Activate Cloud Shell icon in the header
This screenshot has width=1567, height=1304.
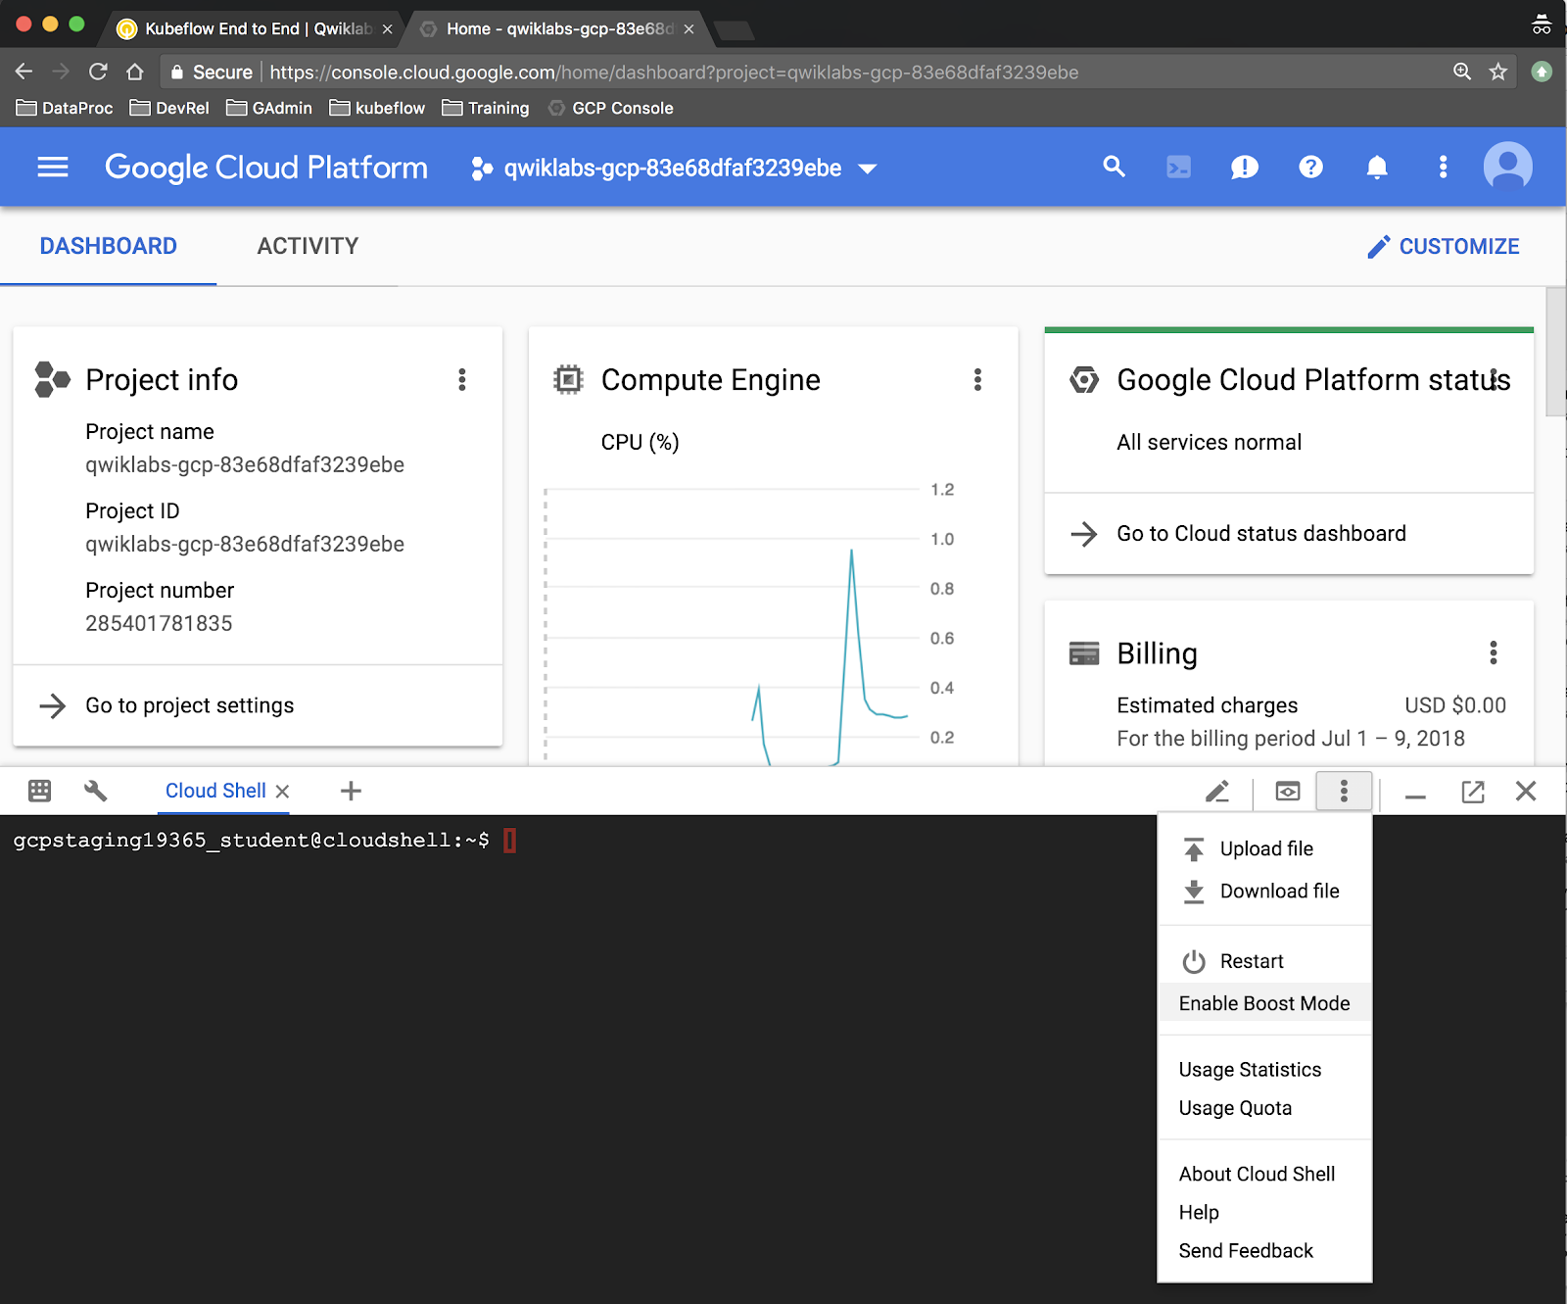1179,168
